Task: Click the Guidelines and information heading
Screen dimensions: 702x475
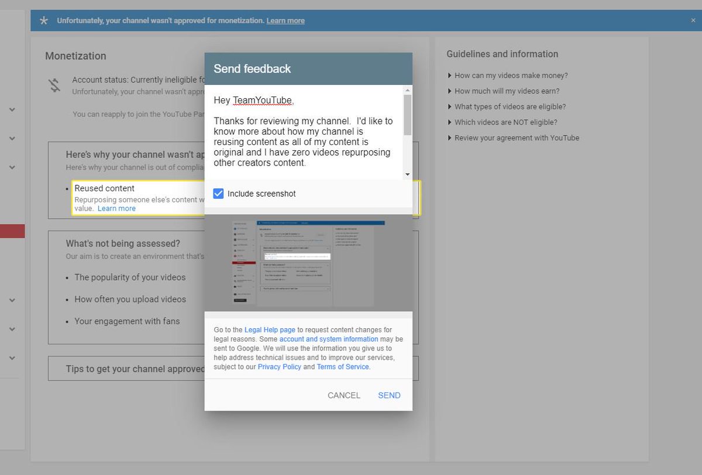Action: coord(503,54)
